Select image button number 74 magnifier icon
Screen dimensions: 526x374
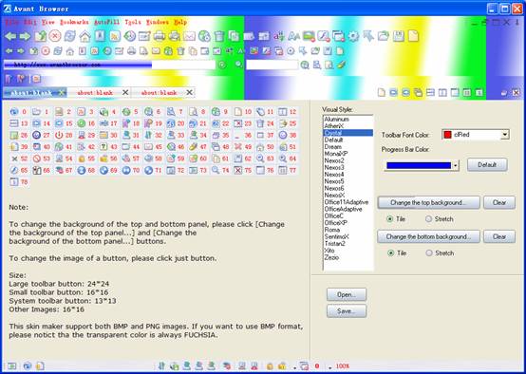pos(220,171)
